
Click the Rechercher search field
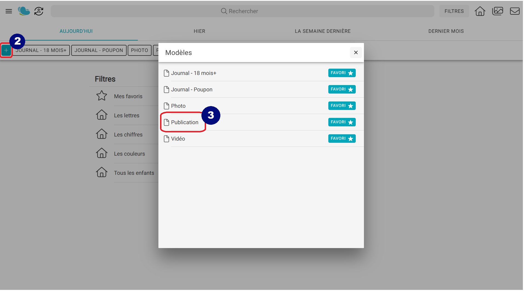tap(242, 11)
